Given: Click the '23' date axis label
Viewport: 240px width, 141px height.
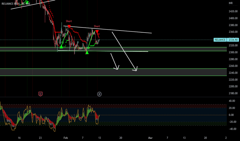Looking at the screenshot, I should pos(40,138).
